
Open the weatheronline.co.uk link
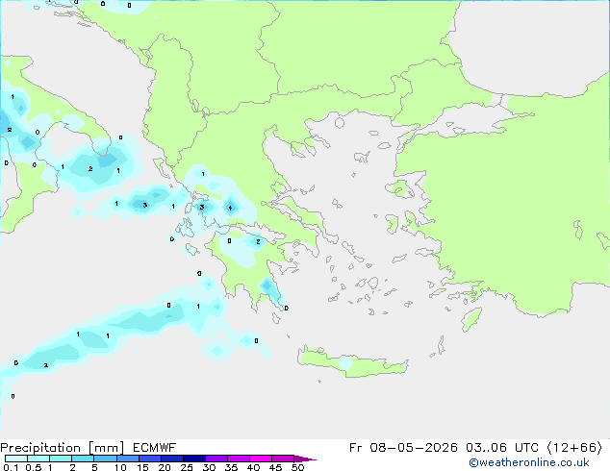pos(529,462)
